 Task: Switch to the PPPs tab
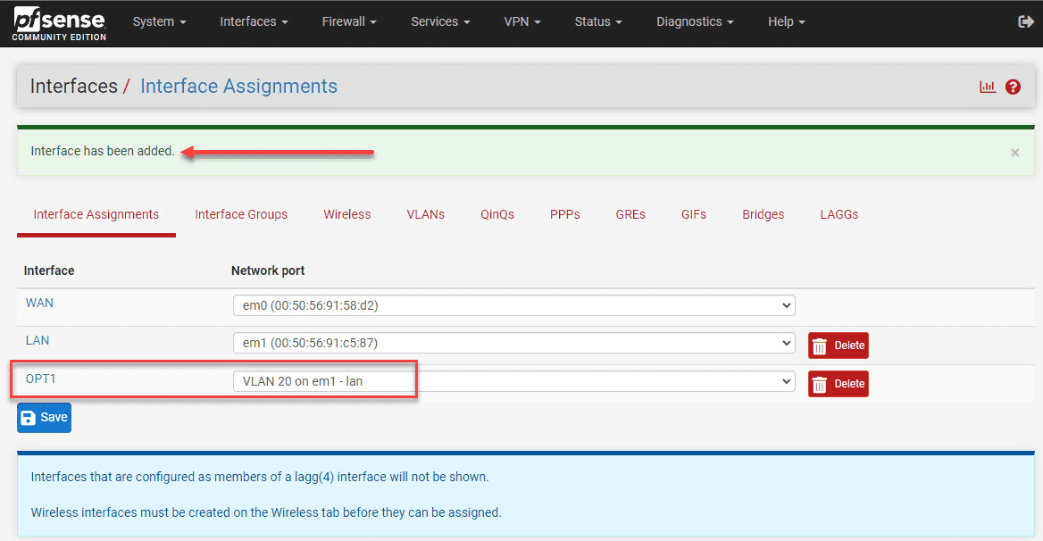coord(564,214)
